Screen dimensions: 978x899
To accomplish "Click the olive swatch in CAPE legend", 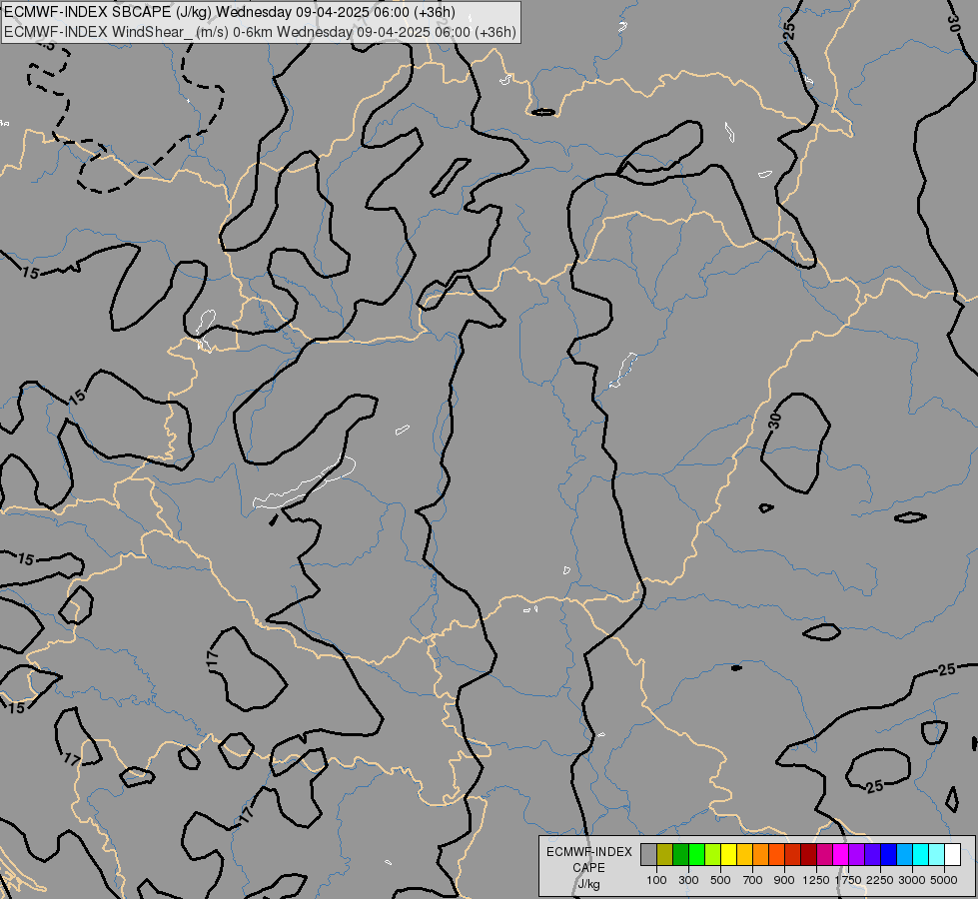I will pos(665,855).
